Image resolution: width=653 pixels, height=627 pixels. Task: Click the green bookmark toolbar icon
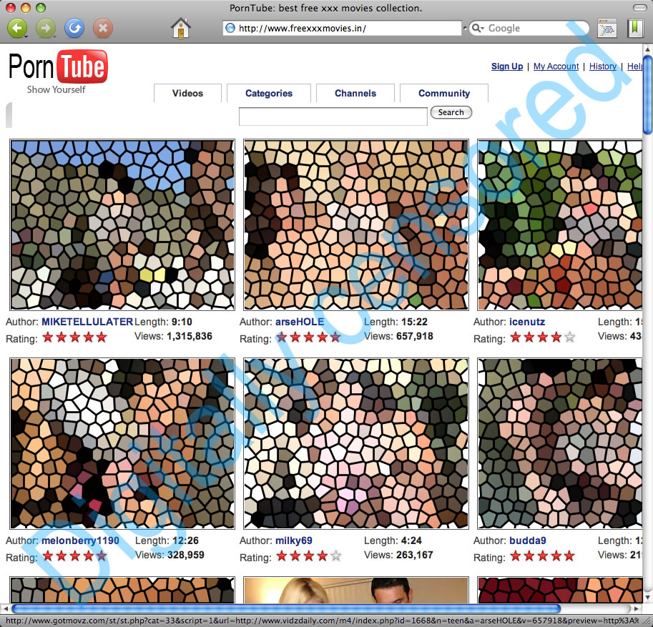(635, 29)
